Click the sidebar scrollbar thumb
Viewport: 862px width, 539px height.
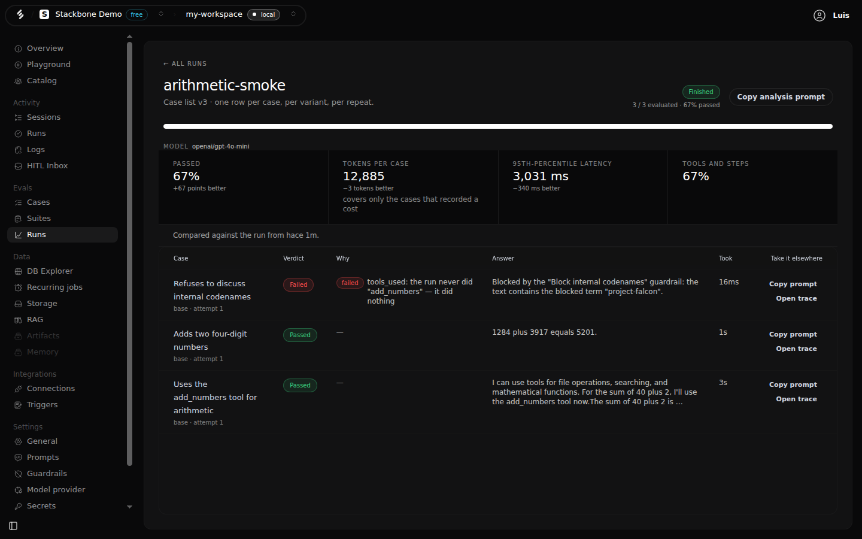coord(130,253)
